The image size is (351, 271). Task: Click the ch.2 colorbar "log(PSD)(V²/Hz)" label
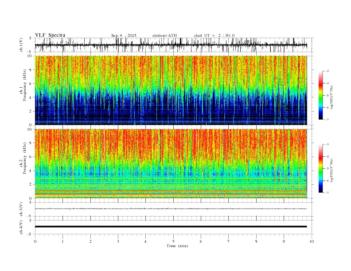click(331, 170)
